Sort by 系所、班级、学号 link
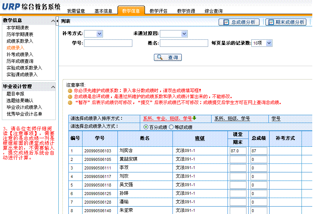 [232, 119]
